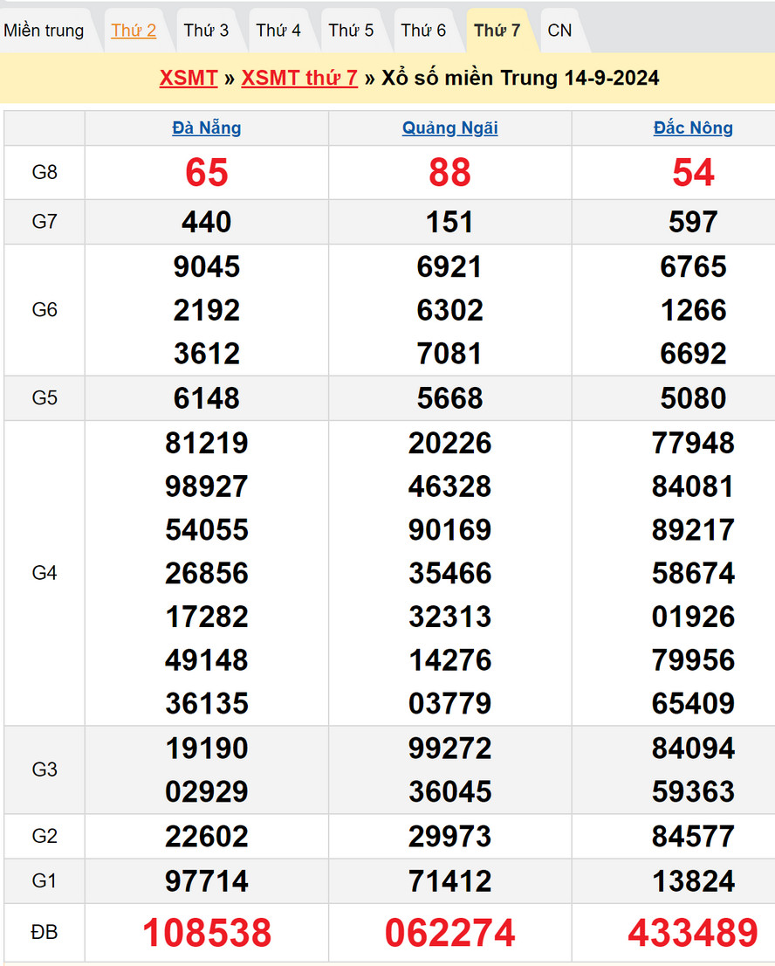775x966 pixels.
Task: Click the Quảng Ngãi province link
Action: (449, 128)
